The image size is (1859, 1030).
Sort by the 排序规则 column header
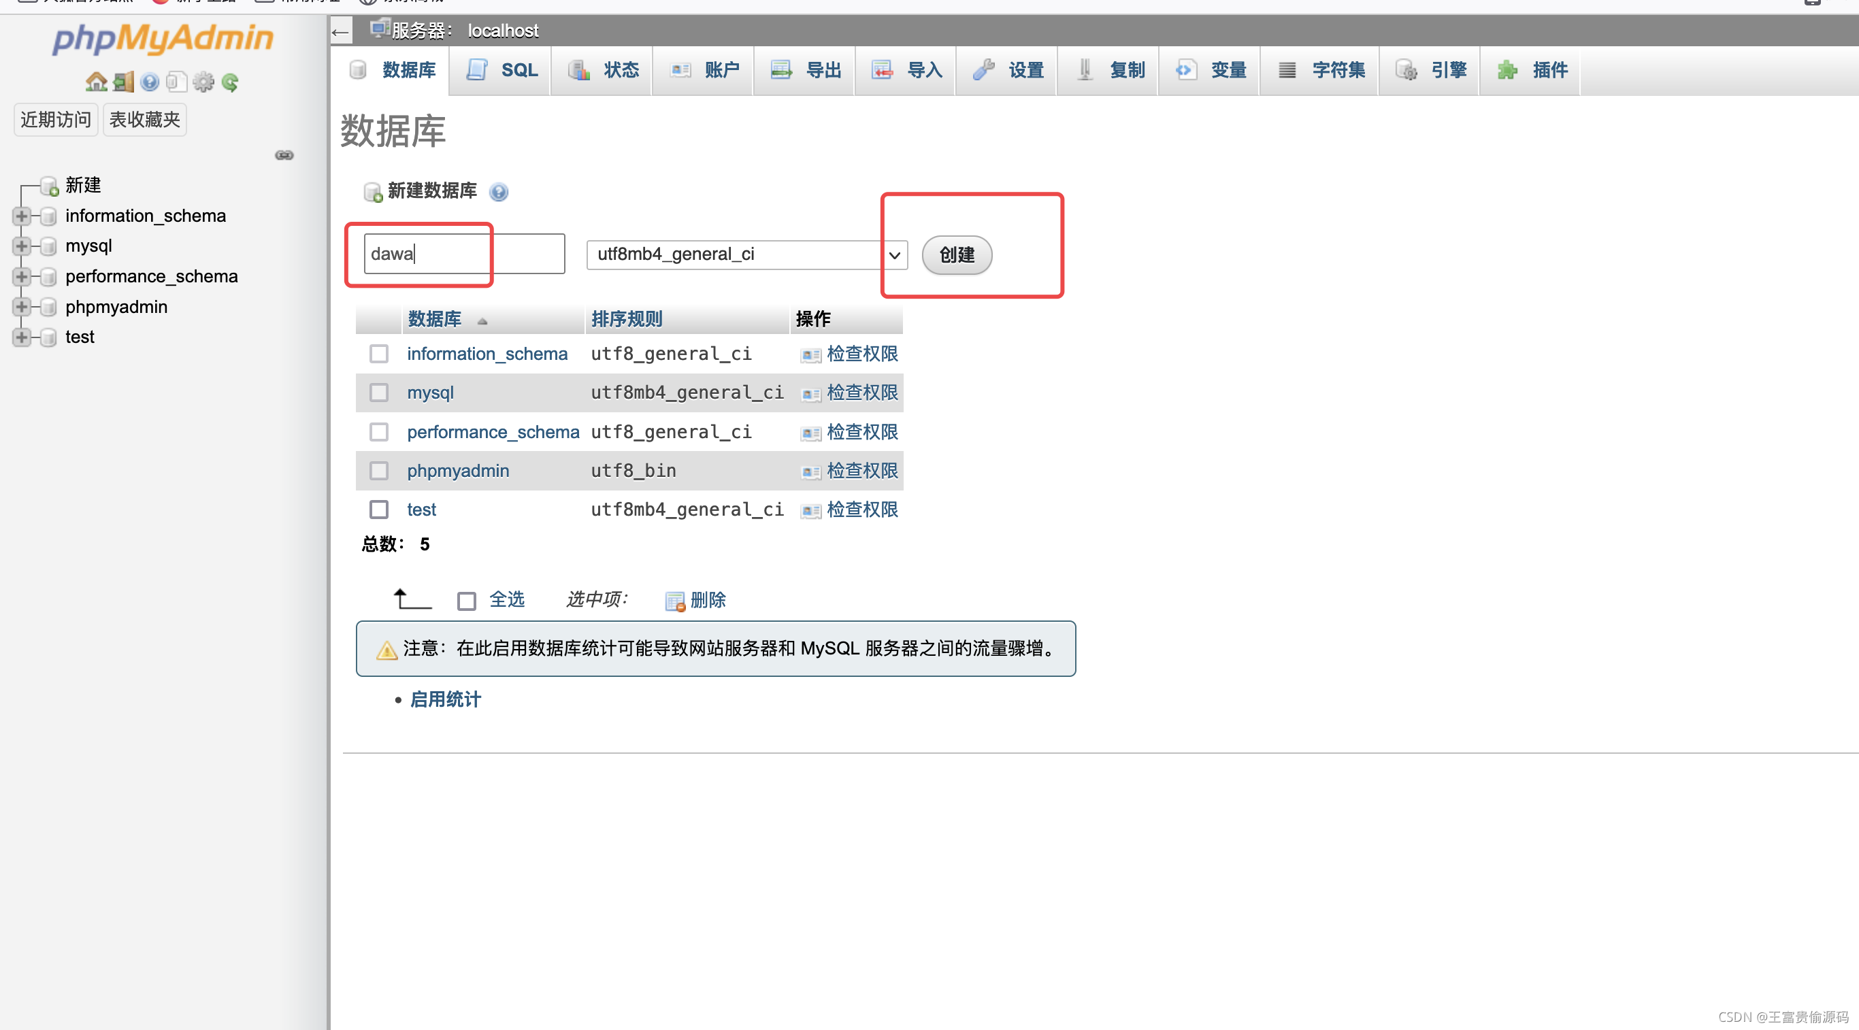(627, 319)
